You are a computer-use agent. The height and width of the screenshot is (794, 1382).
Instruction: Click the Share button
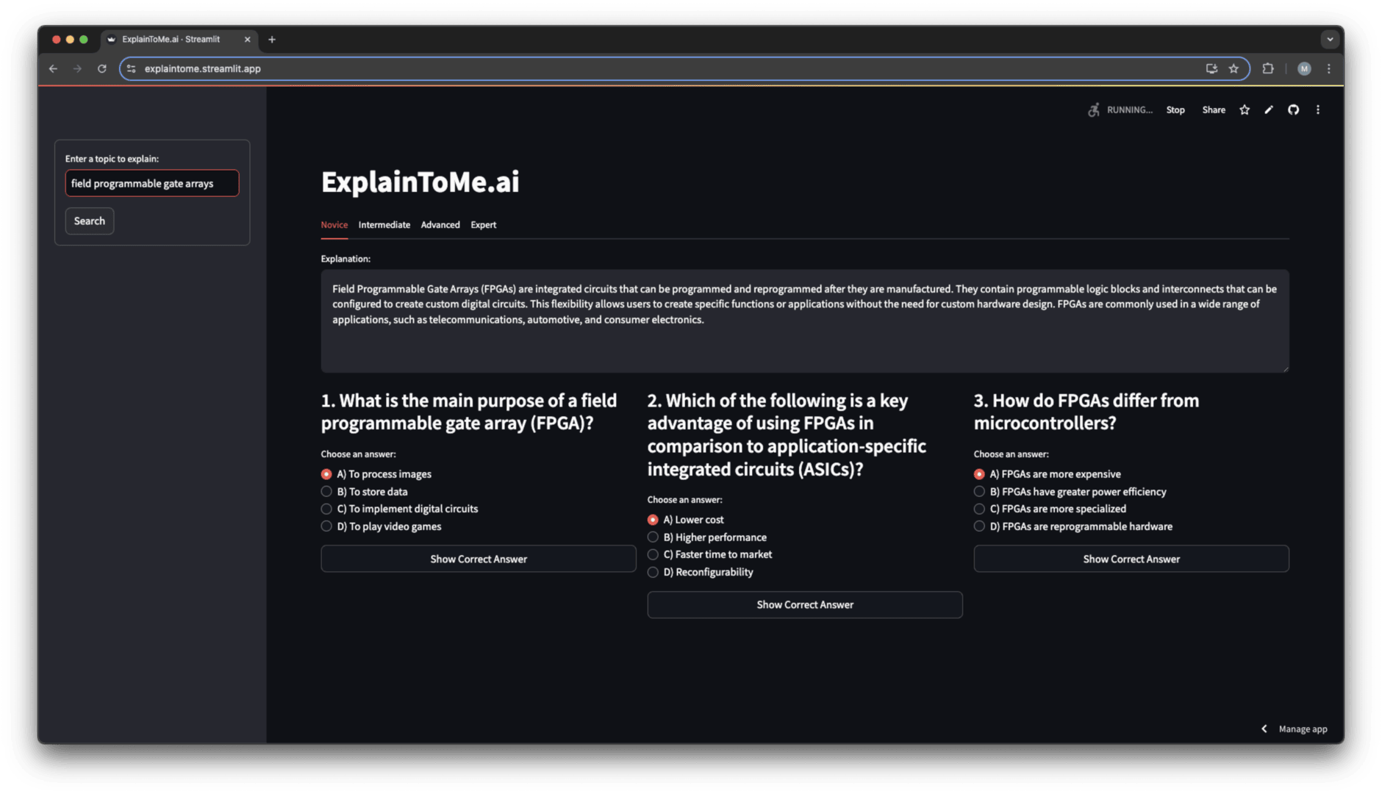click(1214, 110)
